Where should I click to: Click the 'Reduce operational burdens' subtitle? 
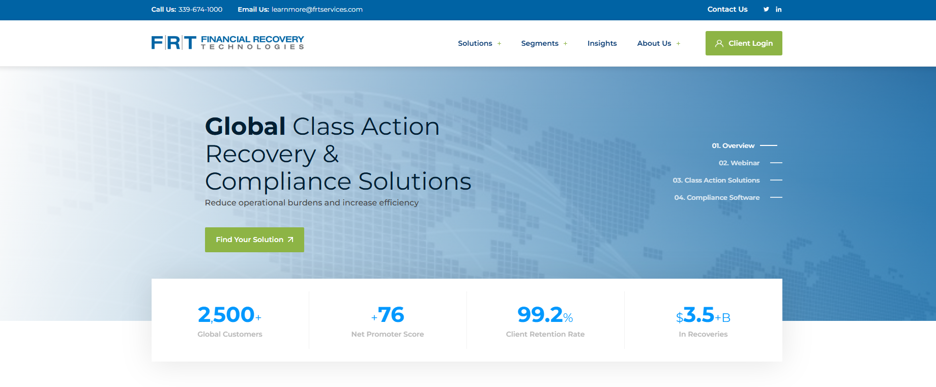click(312, 202)
